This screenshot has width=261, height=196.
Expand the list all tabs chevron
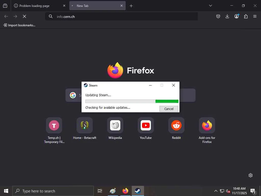pos(210,6)
